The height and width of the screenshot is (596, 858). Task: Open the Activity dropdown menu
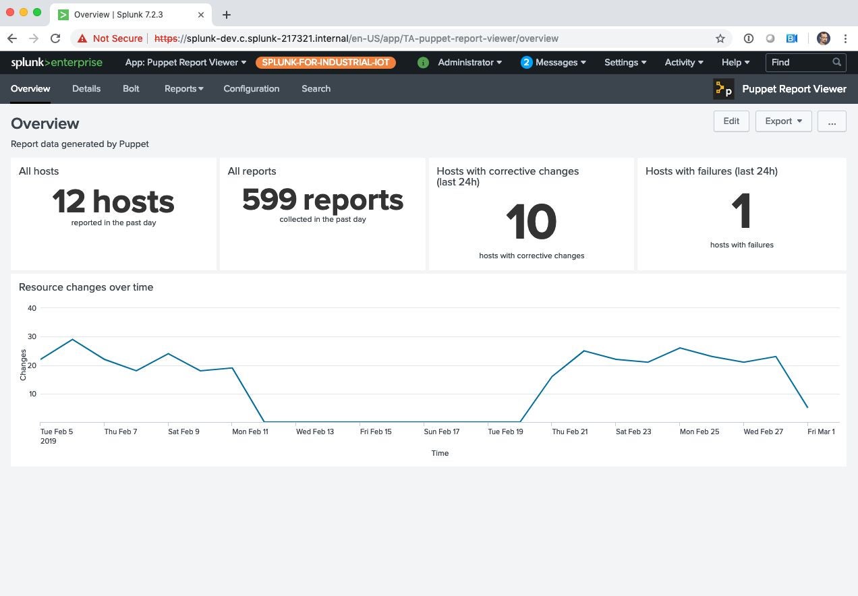click(684, 62)
